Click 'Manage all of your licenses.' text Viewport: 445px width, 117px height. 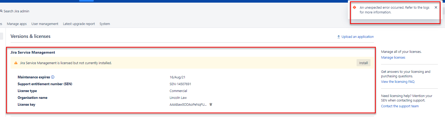coord(401,52)
